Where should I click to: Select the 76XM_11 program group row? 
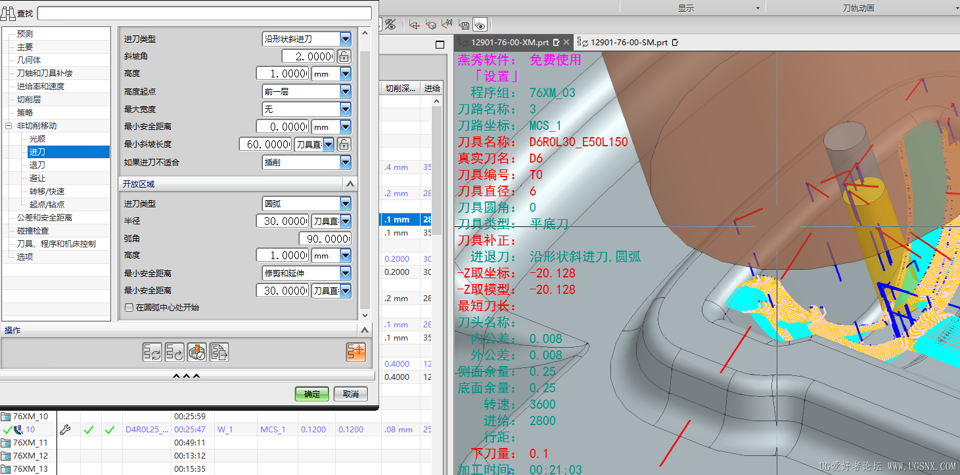[x=217, y=443]
